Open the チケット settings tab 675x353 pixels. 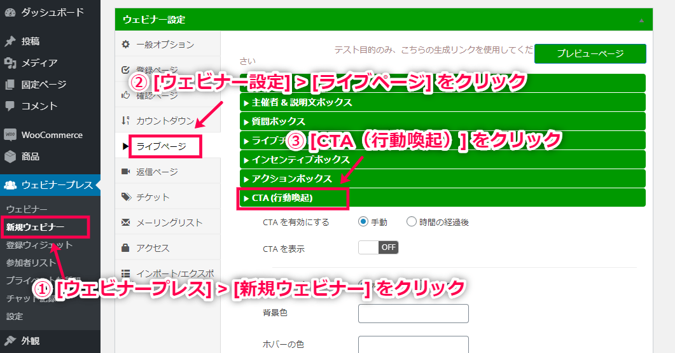coord(168,197)
